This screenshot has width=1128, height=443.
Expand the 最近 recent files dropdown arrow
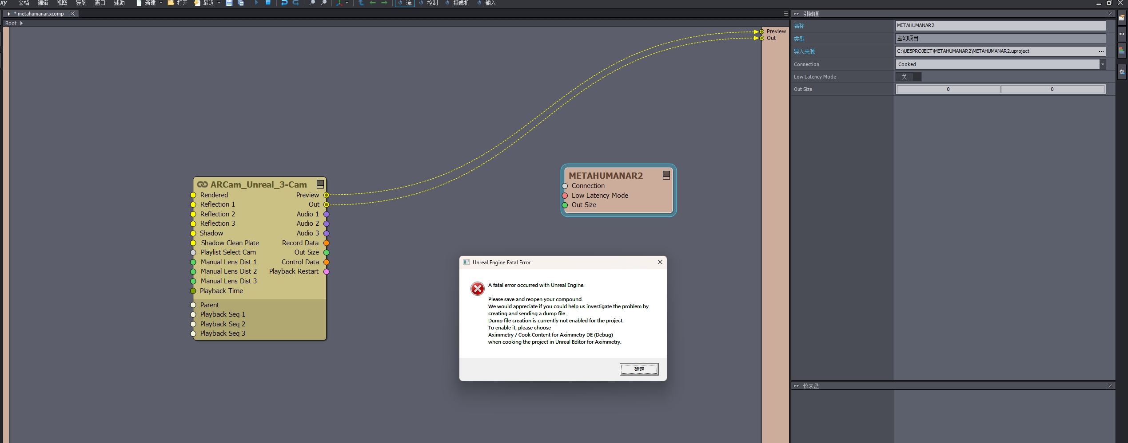219,3
